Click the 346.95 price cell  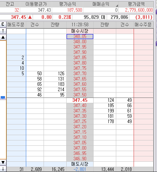(x=80, y=154)
